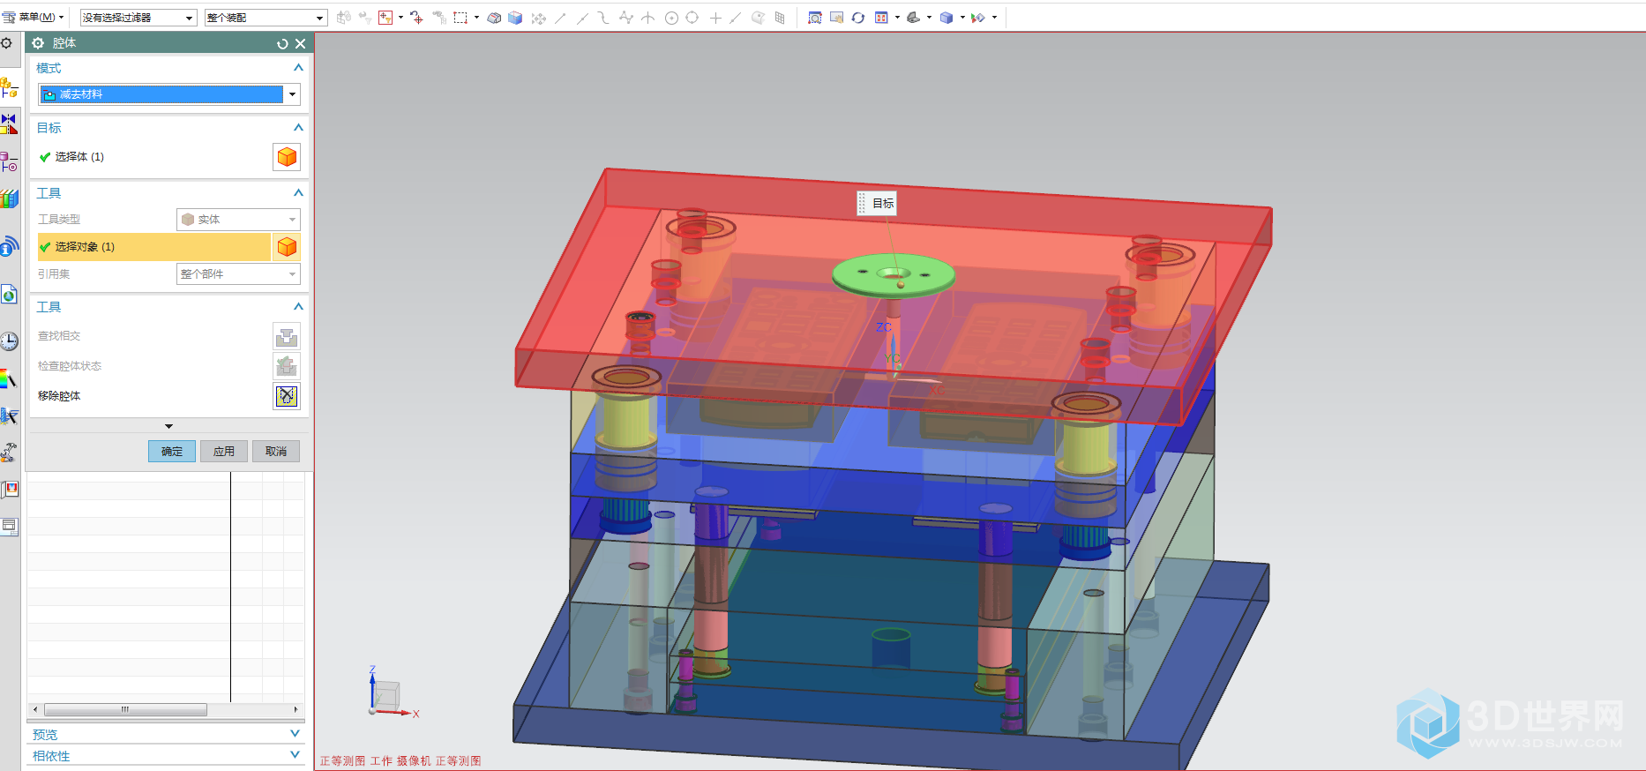Click the circle center snap point icon
The width and height of the screenshot is (1646, 771).
pos(671,18)
